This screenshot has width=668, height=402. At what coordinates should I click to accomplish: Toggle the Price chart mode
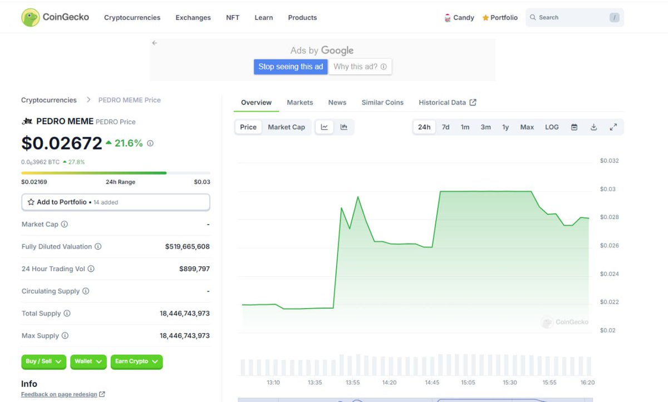coord(248,127)
